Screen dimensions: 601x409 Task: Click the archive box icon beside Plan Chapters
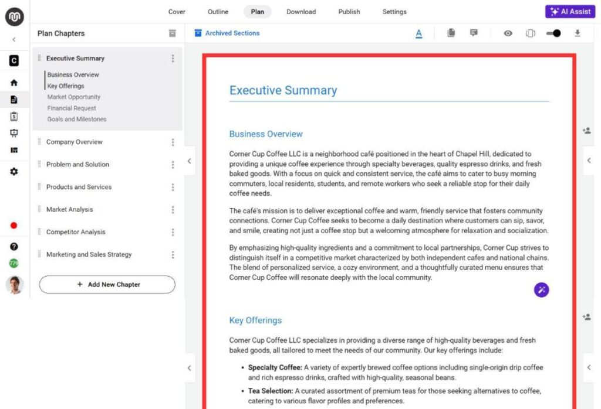(172, 33)
